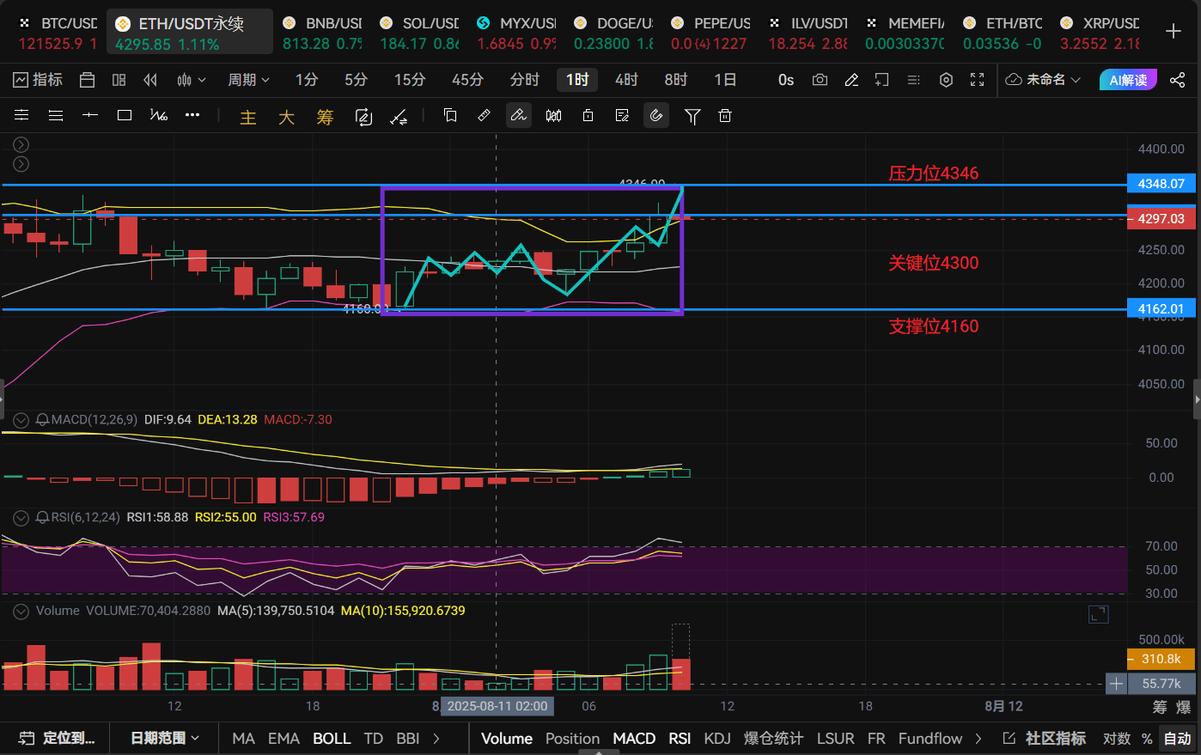Click the ruler measure tool

485,115
